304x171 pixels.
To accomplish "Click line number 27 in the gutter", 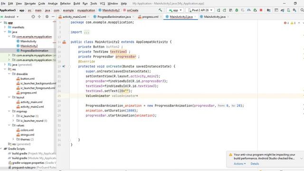I will pos(59,105).
